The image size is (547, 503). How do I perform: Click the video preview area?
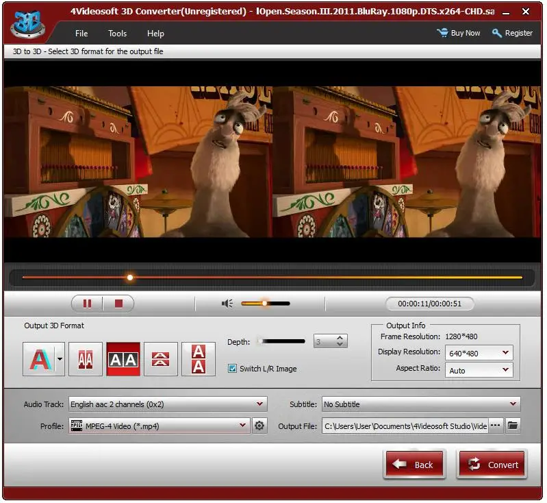272,162
